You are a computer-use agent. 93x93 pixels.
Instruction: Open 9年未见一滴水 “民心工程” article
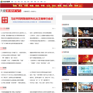tap(41, 83)
